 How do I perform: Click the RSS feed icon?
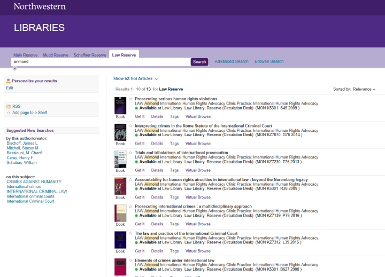coord(9,106)
